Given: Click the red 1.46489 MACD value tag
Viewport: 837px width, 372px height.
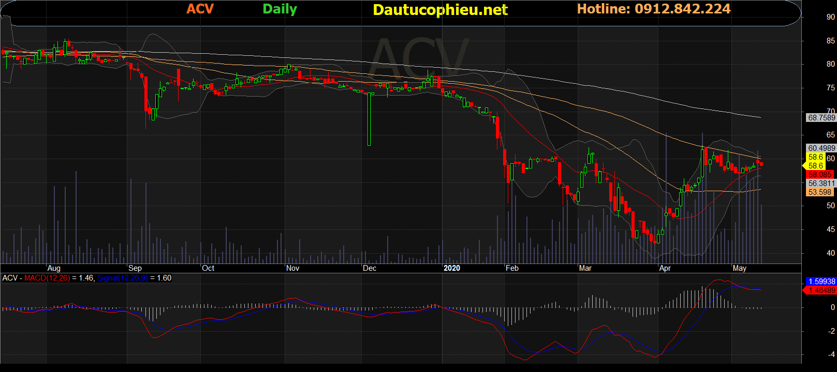Looking at the screenshot, I should click(821, 290).
